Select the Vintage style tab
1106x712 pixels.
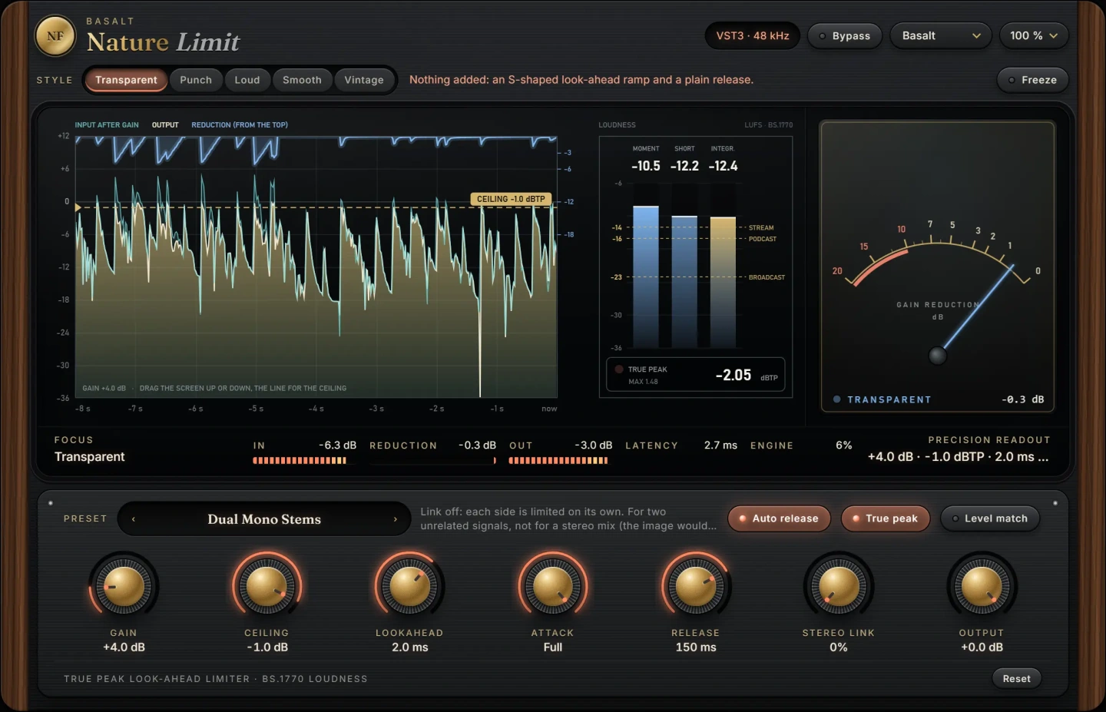tap(364, 80)
